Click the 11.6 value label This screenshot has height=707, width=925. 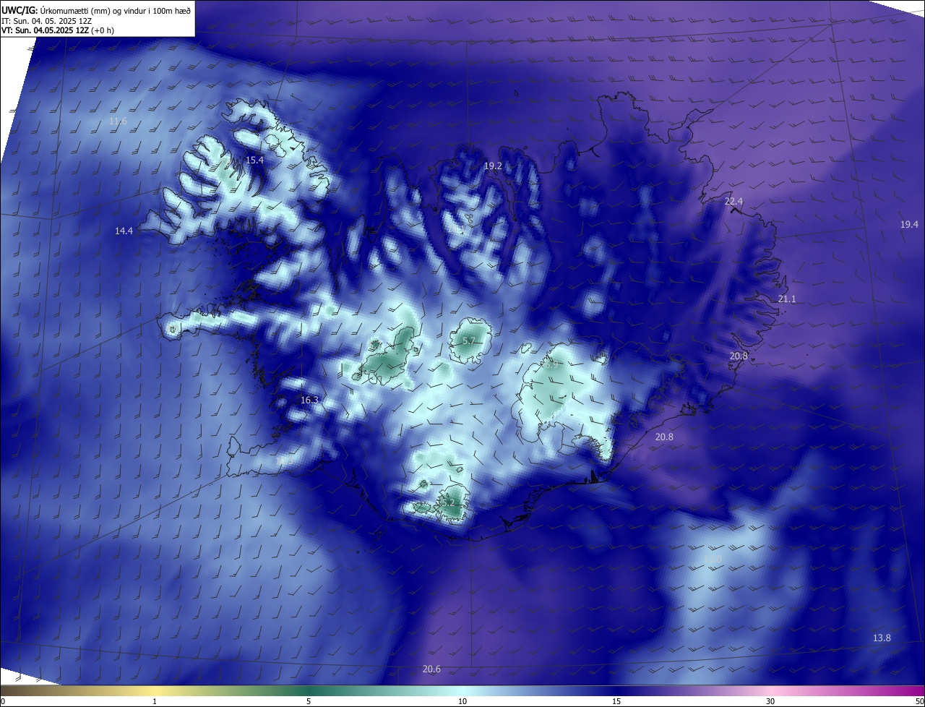(118, 121)
